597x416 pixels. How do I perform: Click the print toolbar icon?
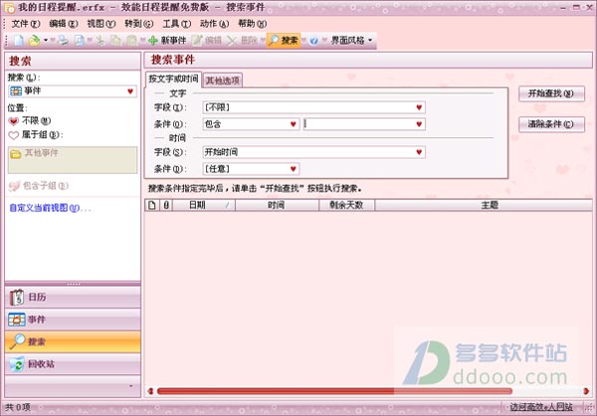[x=63, y=41]
